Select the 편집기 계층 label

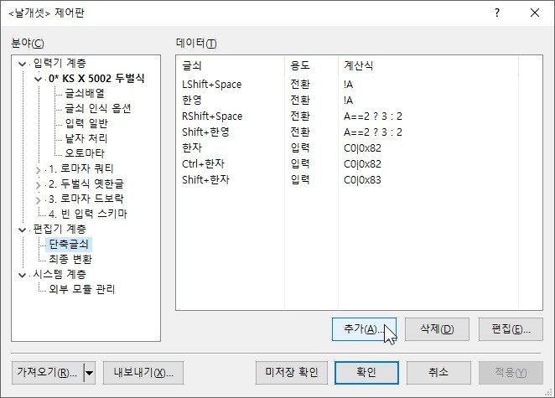tap(60, 229)
